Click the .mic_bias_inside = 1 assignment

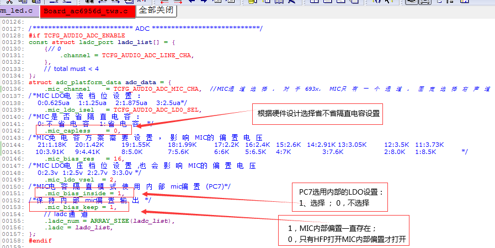point(84,193)
